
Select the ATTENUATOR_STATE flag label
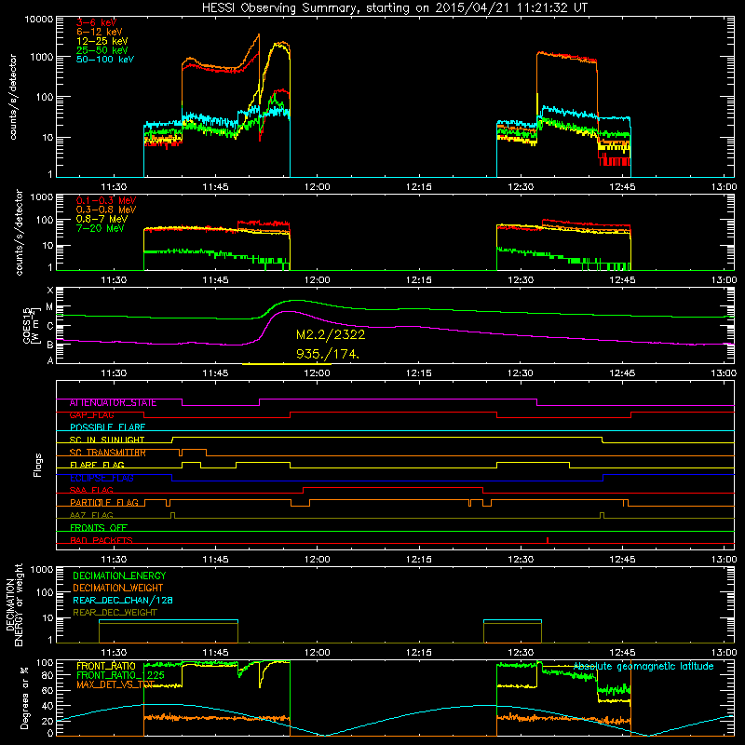click(x=113, y=403)
